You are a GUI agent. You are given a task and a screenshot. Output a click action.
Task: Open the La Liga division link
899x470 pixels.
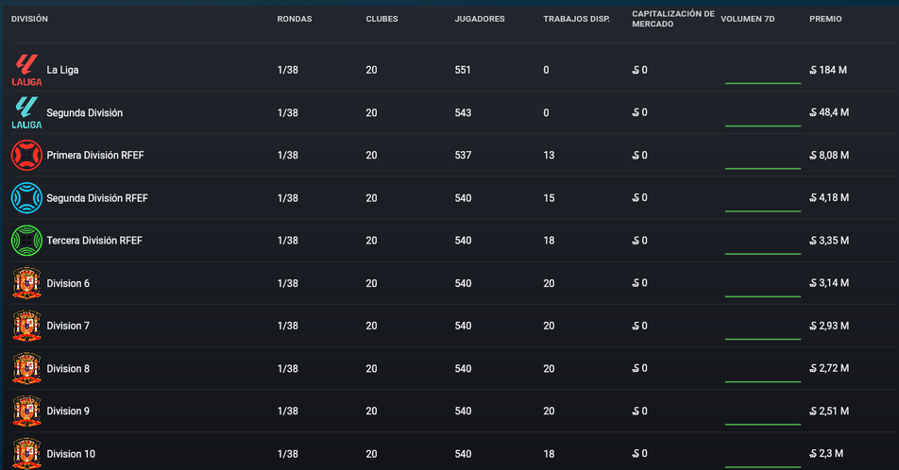pyautogui.click(x=62, y=70)
